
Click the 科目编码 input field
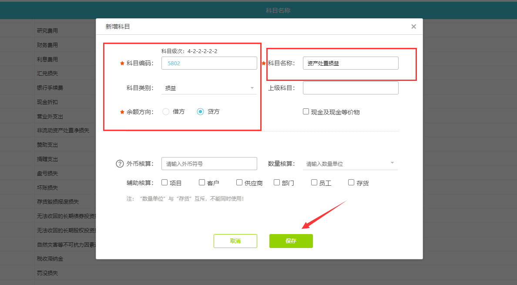(209, 63)
